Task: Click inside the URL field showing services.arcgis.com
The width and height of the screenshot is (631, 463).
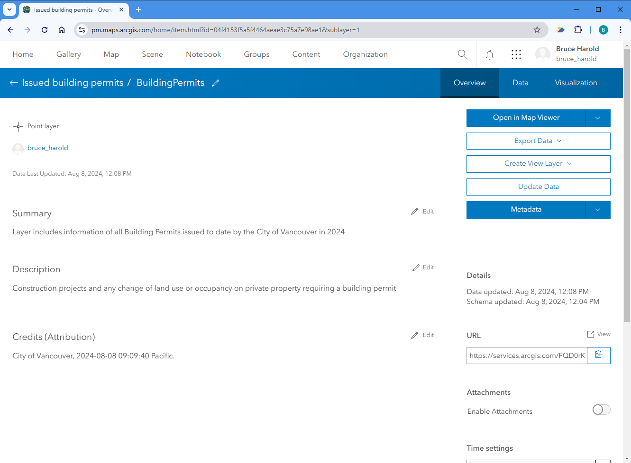Action: (525, 355)
